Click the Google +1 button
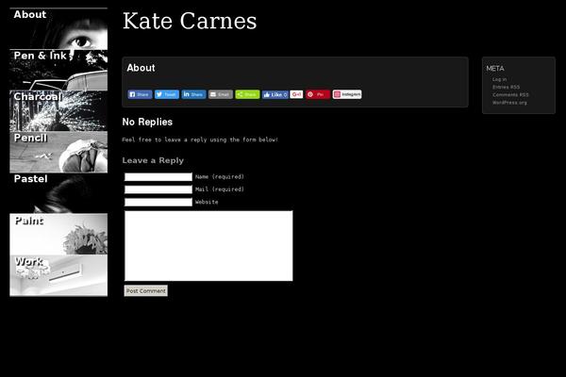The height and width of the screenshot is (377, 566). (296, 94)
